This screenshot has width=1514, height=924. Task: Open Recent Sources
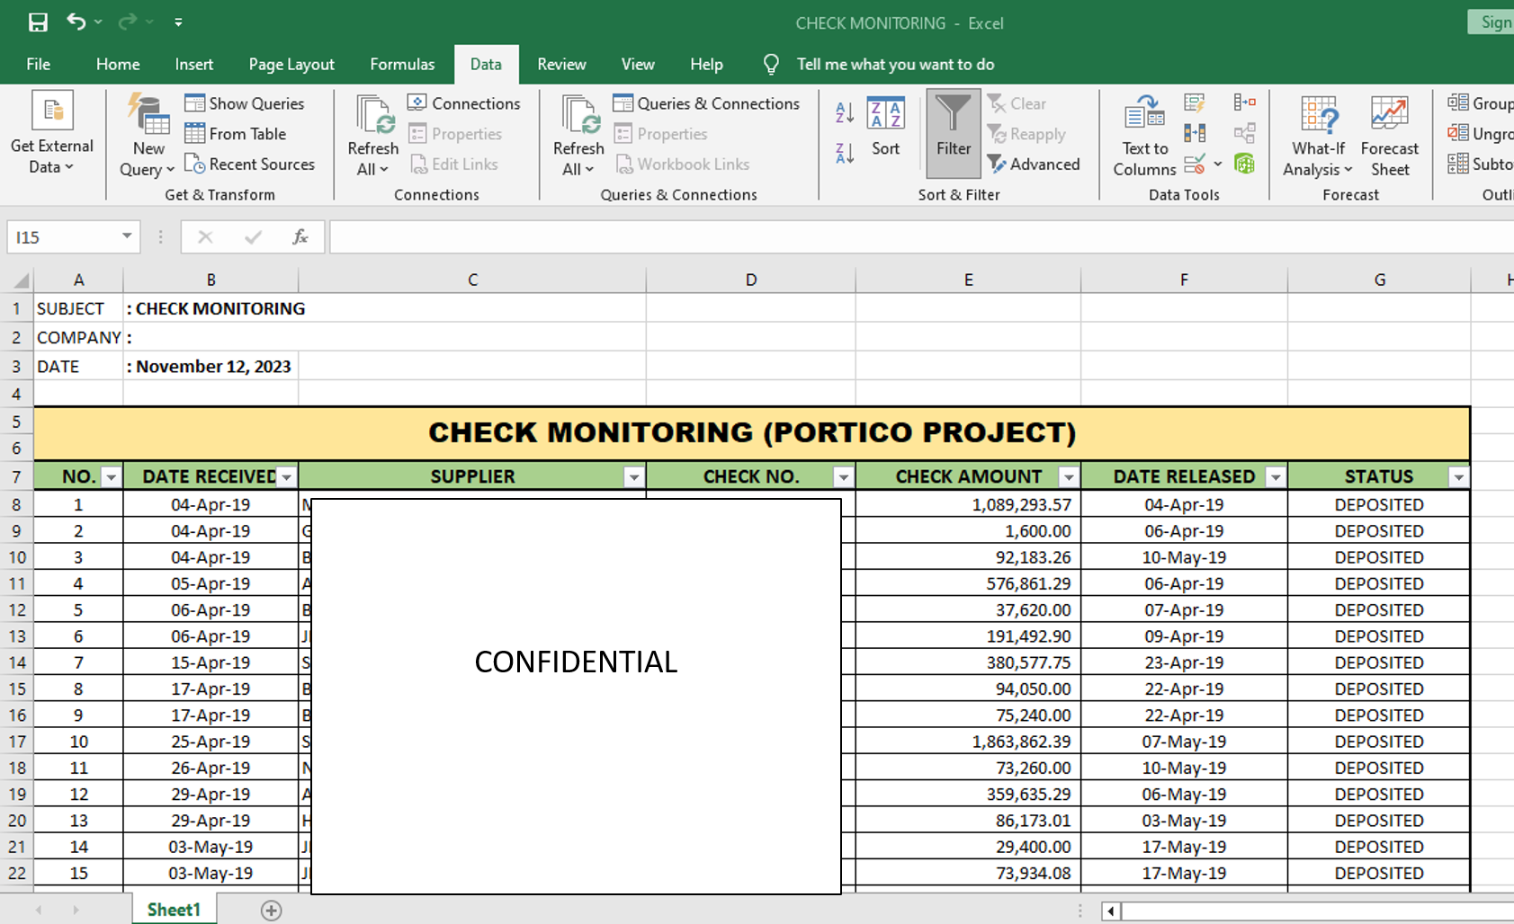[250, 164]
